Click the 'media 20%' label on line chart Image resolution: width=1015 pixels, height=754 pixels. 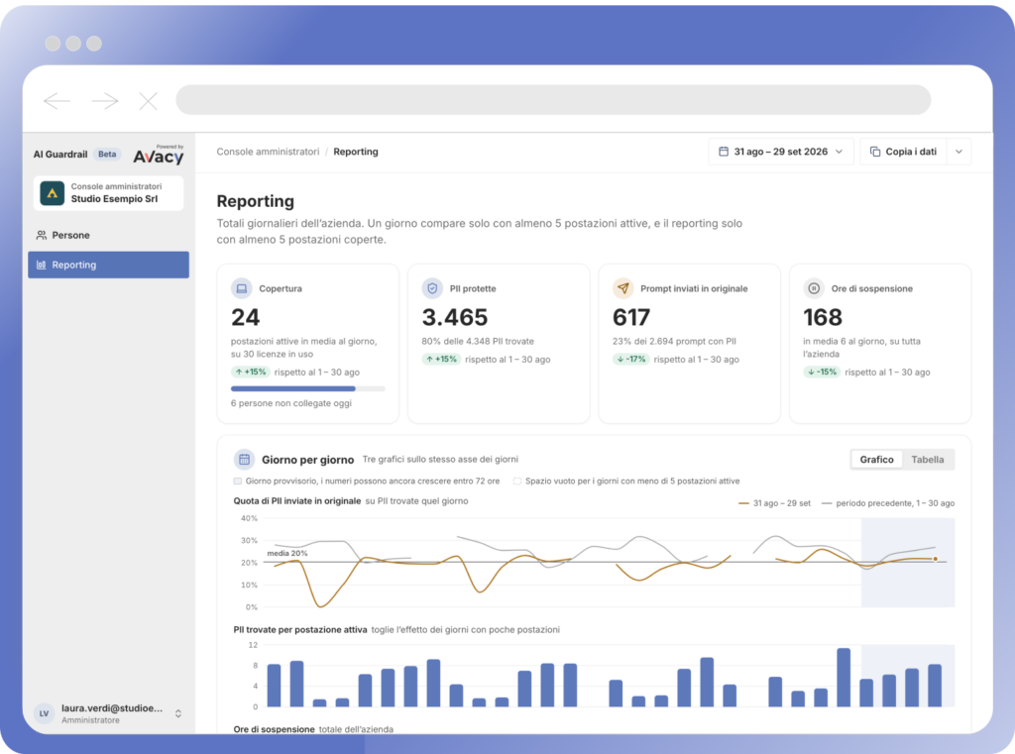(x=287, y=554)
